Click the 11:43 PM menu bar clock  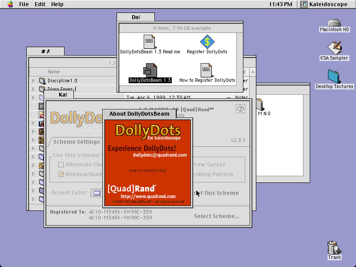click(x=281, y=4)
